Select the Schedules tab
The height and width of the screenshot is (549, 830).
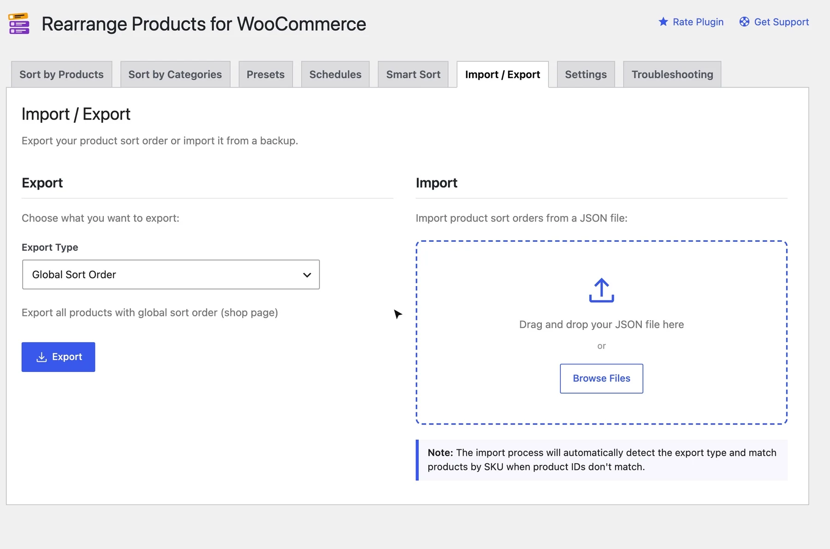335,74
